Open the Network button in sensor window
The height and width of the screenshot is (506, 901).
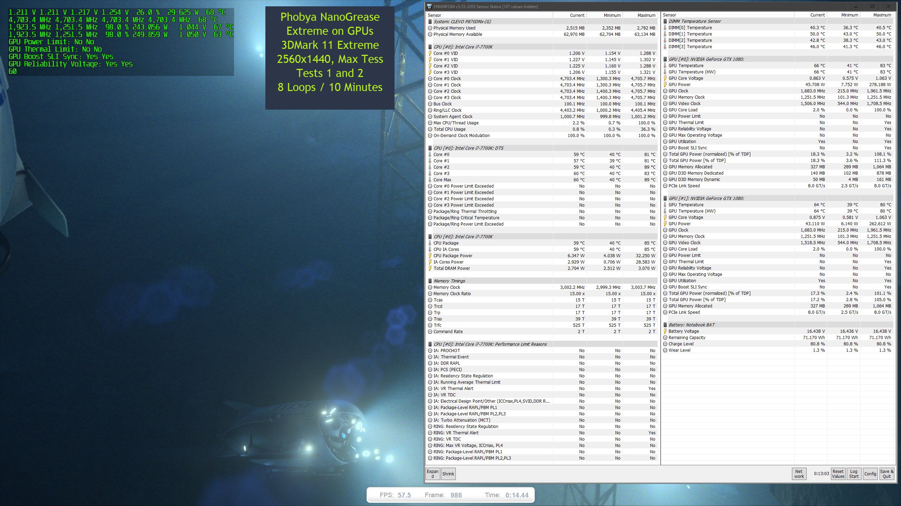click(x=799, y=474)
